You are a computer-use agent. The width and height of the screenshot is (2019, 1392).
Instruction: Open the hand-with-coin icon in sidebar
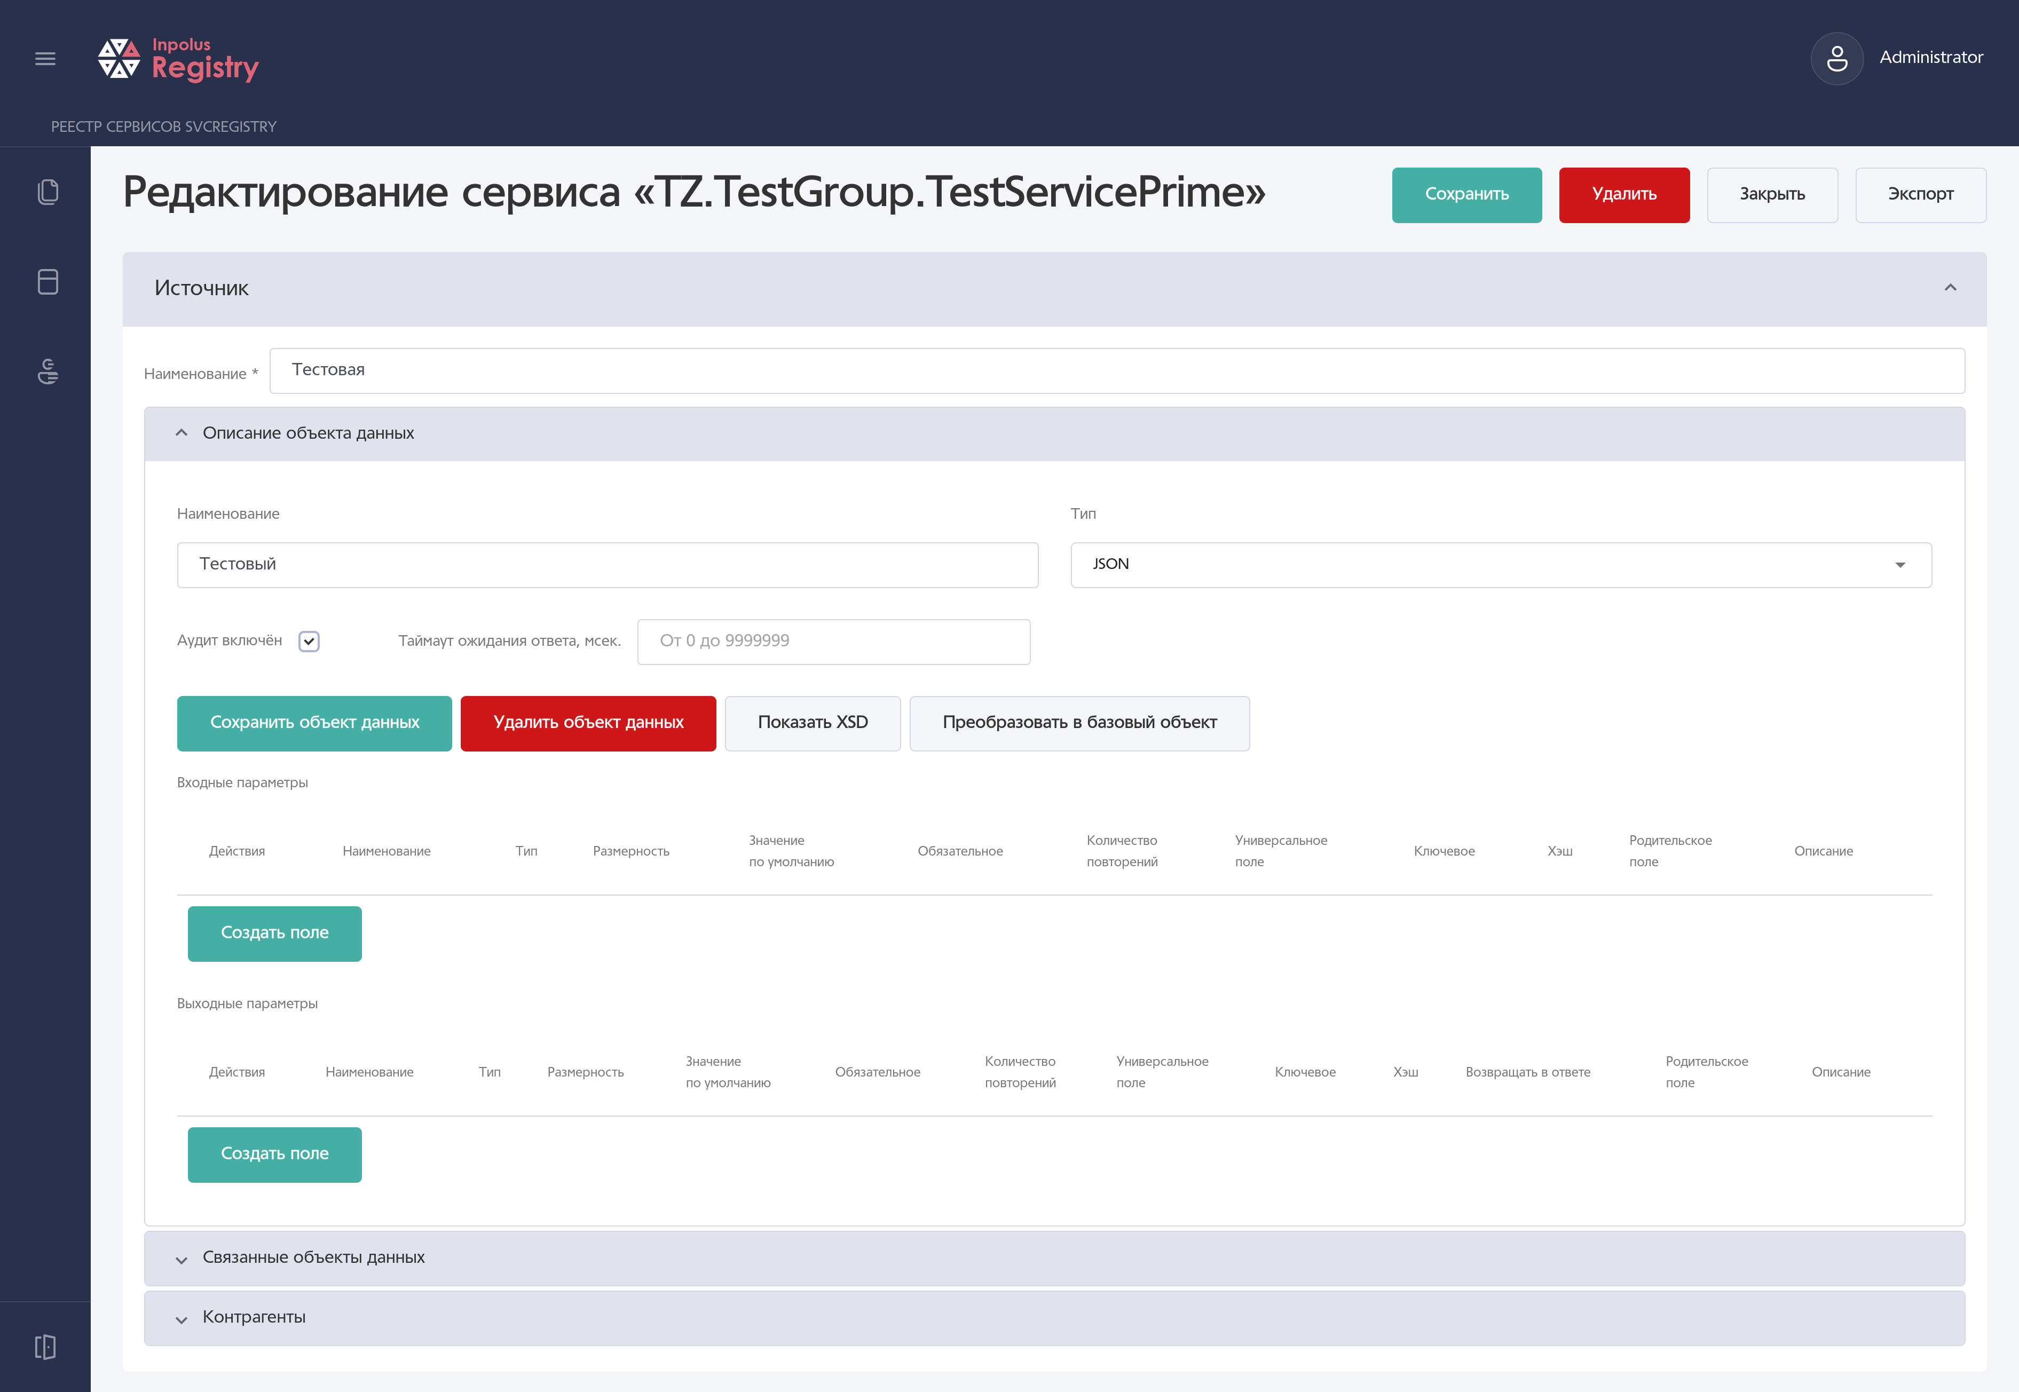tap(48, 371)
